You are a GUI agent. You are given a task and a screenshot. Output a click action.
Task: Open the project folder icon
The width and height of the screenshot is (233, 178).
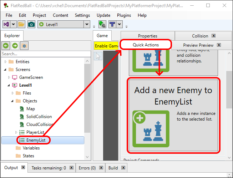pyautogui.click(x=21, y=24)
